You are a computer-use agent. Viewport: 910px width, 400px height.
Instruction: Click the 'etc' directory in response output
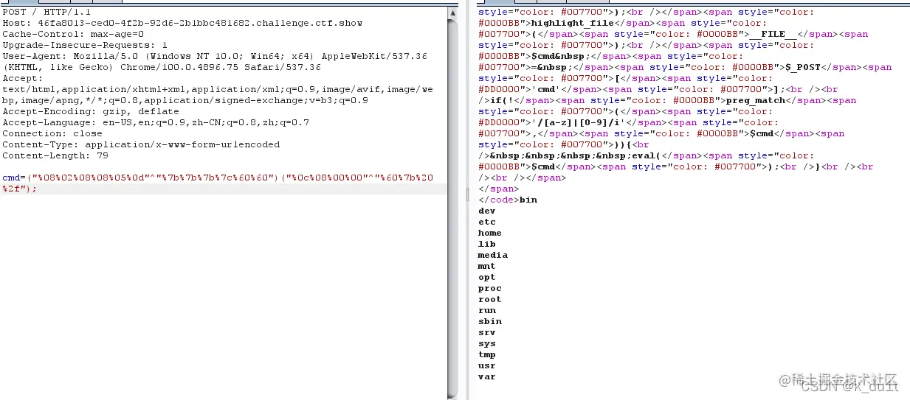click(487, 222)
